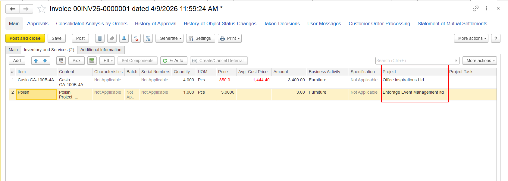
Task: Expand the Fill dropdown
Action: [x=107, y=61]
